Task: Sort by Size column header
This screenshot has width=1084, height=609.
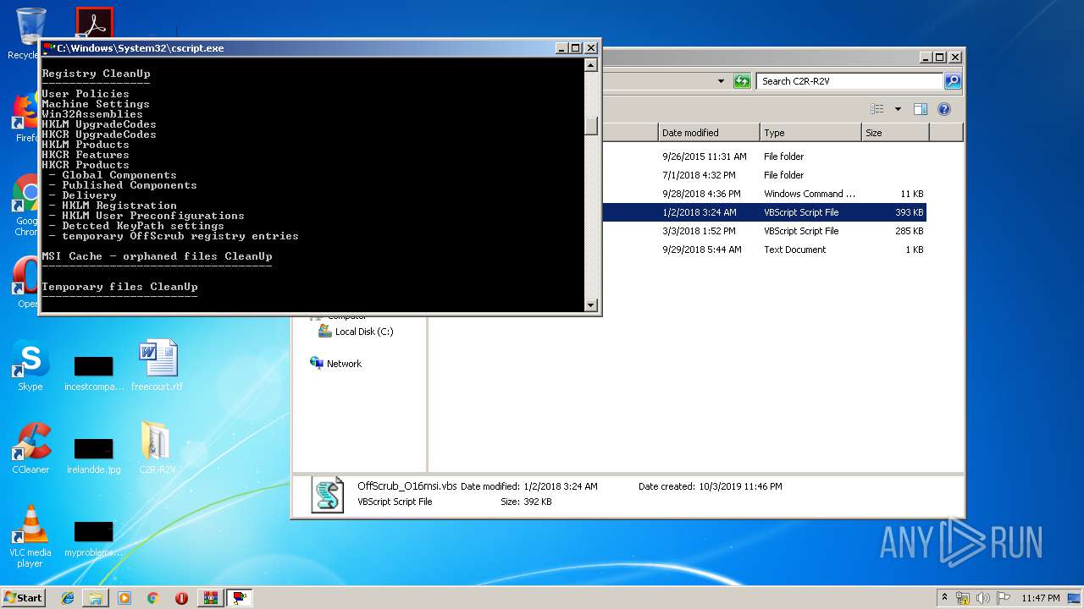Action: point(895,133)
